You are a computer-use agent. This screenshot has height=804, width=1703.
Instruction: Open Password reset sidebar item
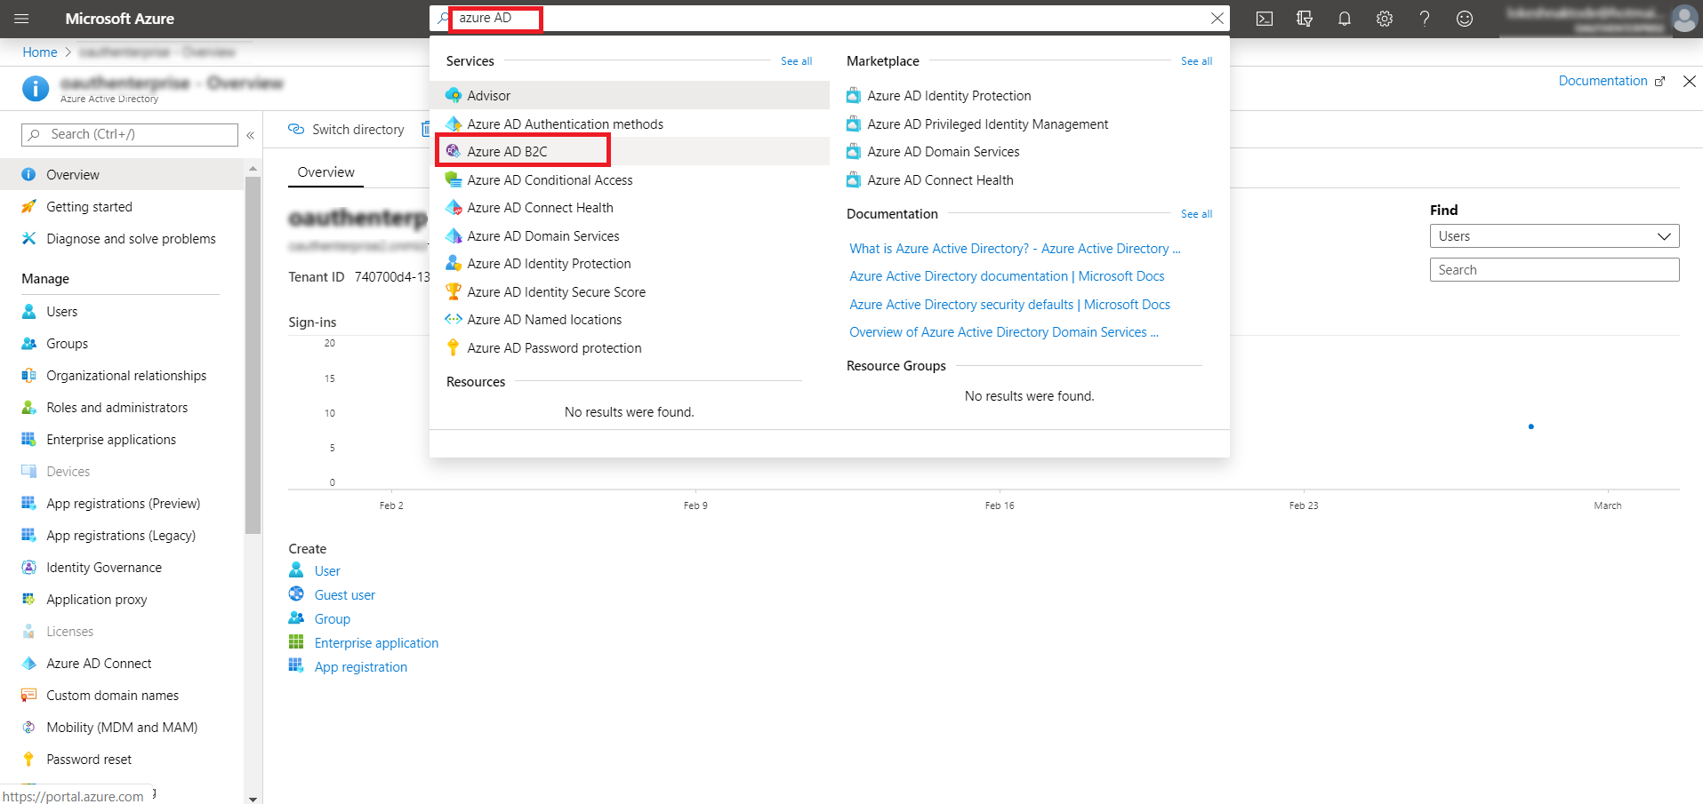(x=122, y=759)
